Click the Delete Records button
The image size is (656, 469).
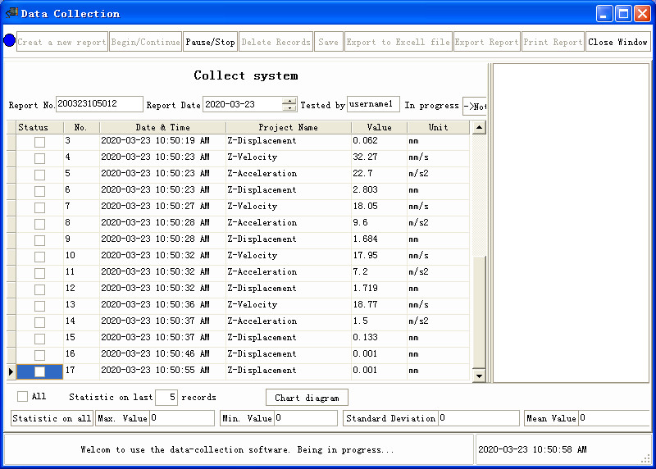pos(276,42)
